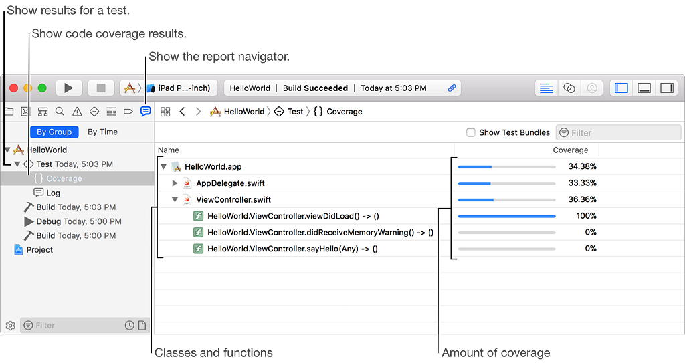685x363 pixels.
Task: Open the find navigator magnifier icon
Action: (60, 112)
